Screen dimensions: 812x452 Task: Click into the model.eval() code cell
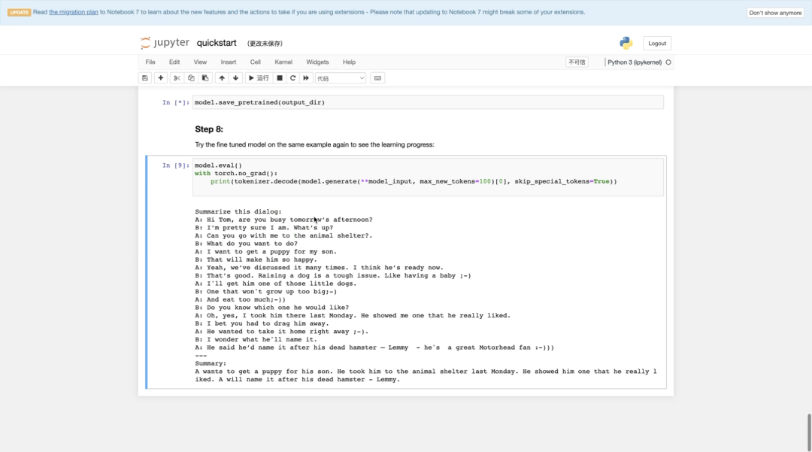click(428, 177)
